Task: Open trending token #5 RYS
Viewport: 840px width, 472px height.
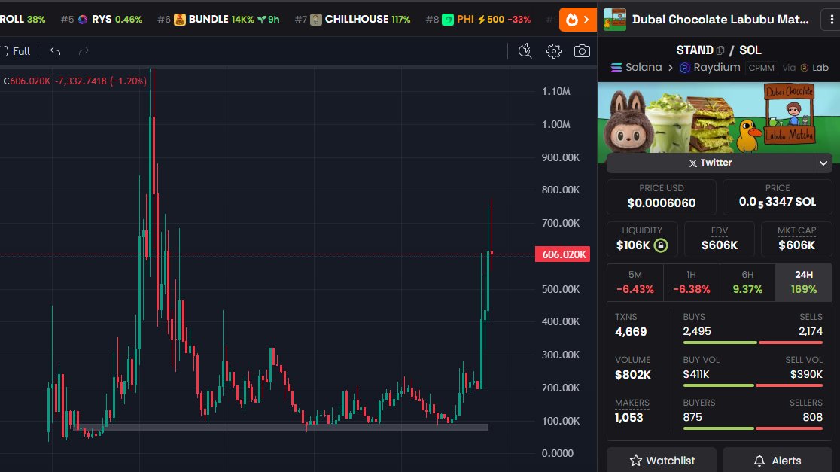Action: 102,20
